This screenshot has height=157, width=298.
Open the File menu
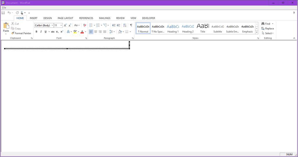(4, 8)
